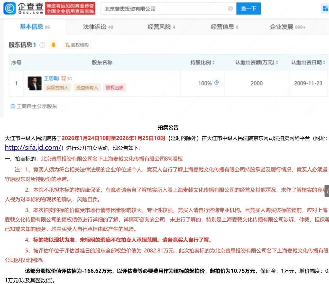Click the 王思聪 shareholder avatar photo
Image resolution: width=329 pixels, height=284 pixels.
click(x=35, y=83)
